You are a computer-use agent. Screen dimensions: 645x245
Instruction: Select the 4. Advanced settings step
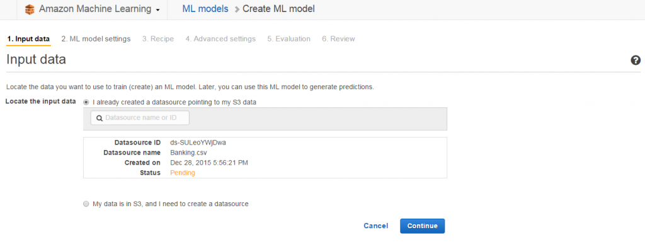tap(220, 39)
